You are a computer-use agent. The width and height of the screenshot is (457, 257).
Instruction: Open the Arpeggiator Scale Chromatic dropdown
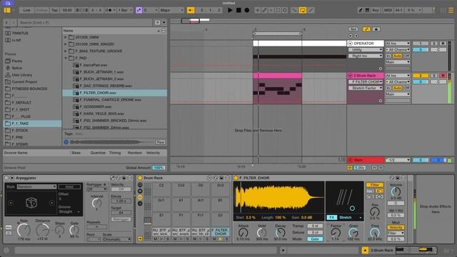[116, 239]
